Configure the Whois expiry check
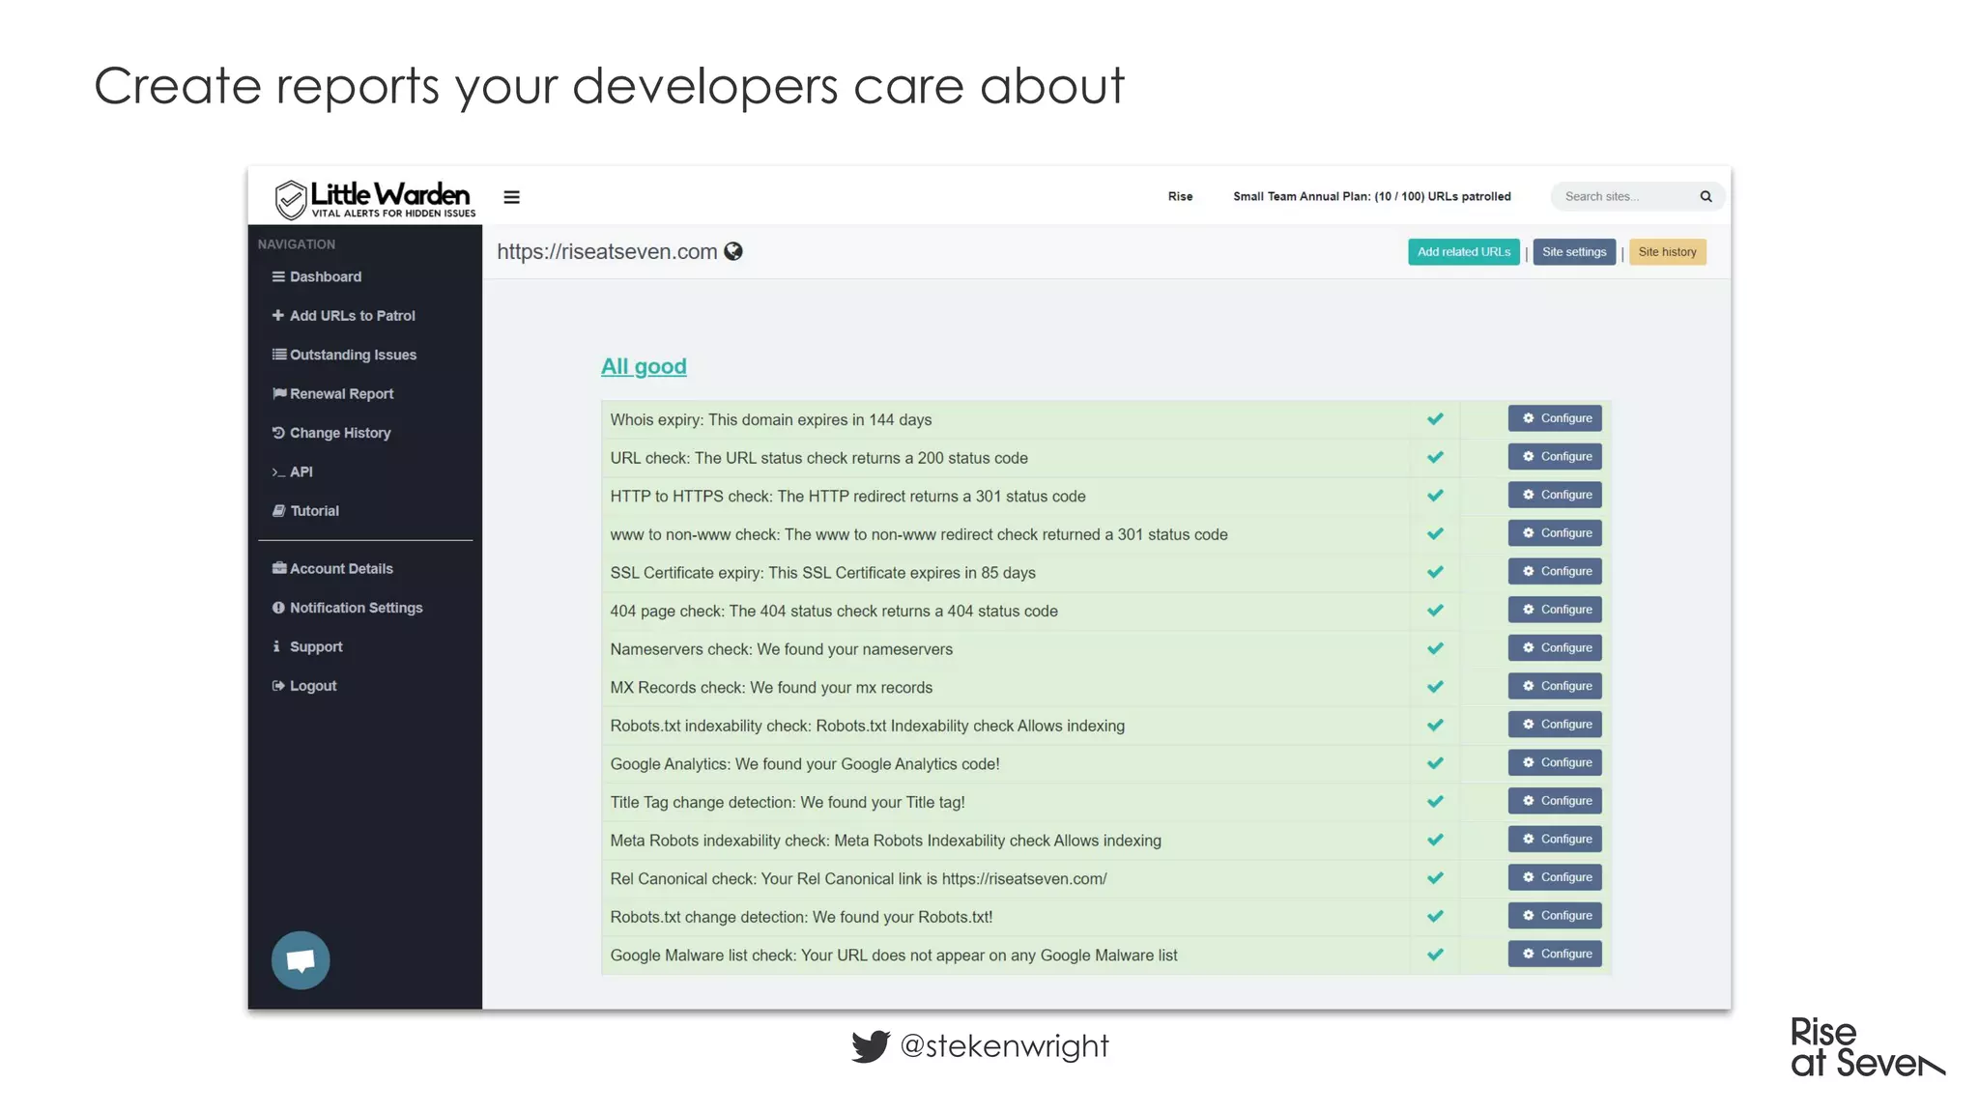Image resolution: width=1979 pixels, height=1113 pixels. [1555, 418]
